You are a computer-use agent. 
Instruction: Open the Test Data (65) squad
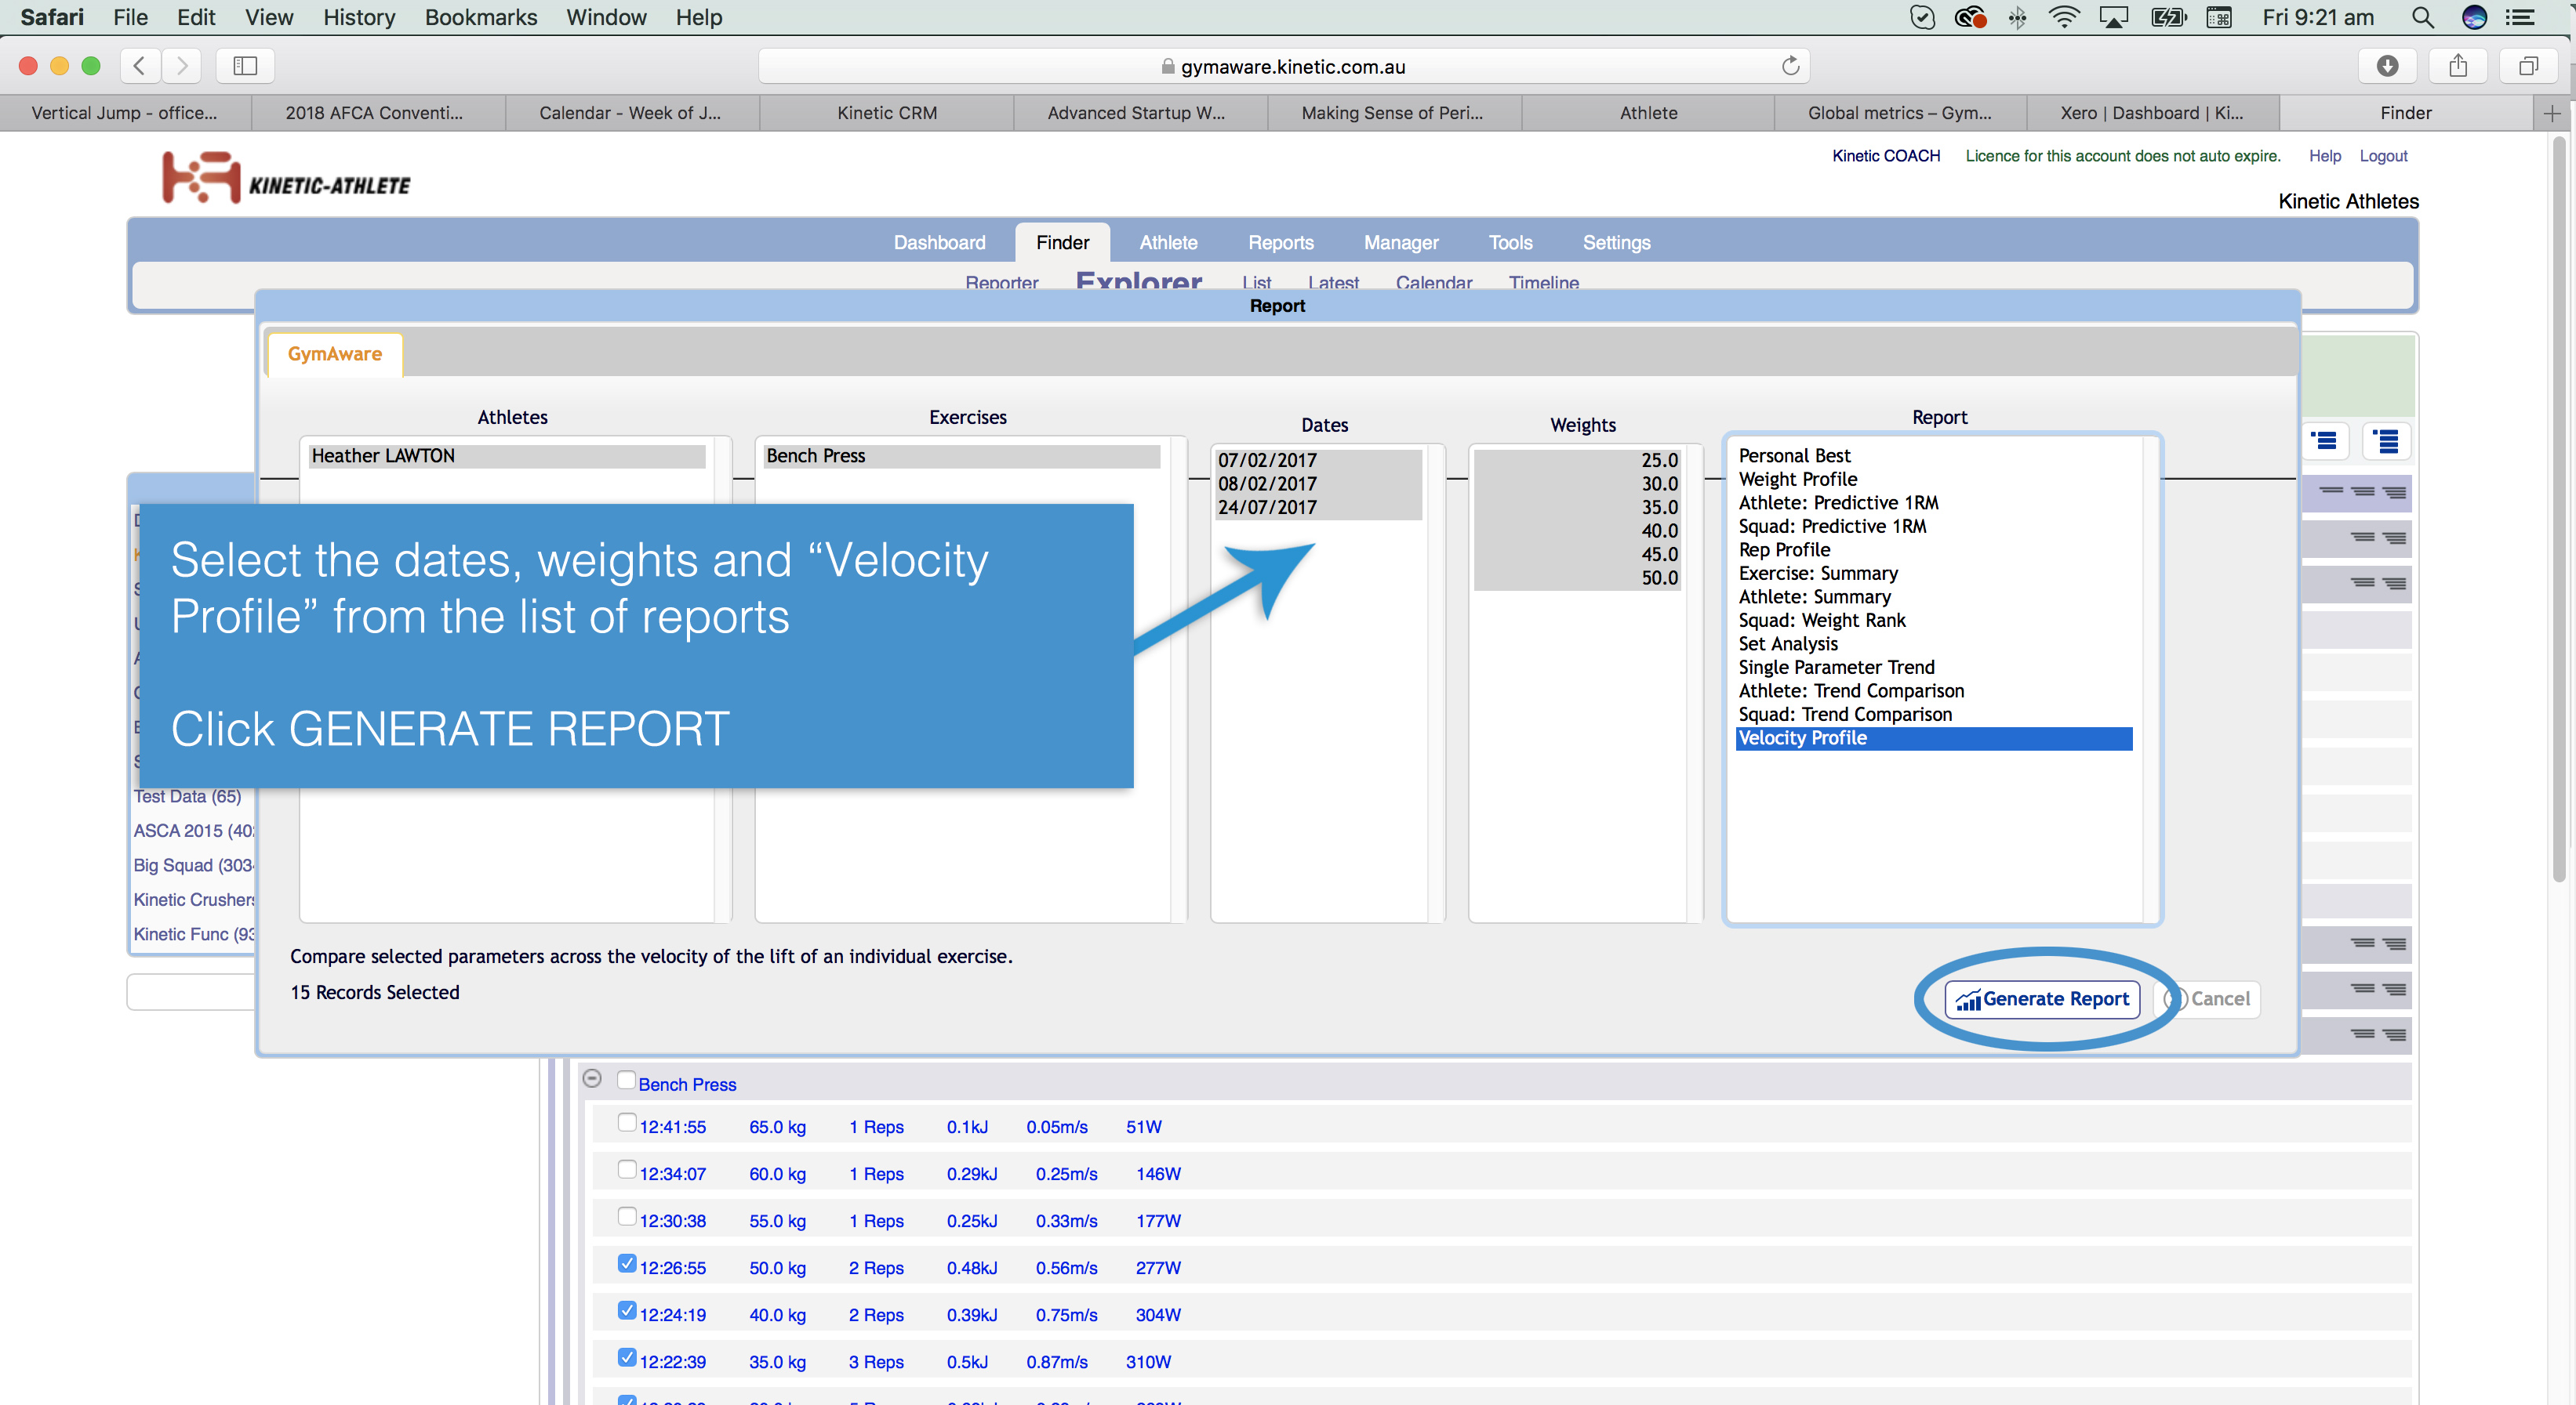click(187, 796)
